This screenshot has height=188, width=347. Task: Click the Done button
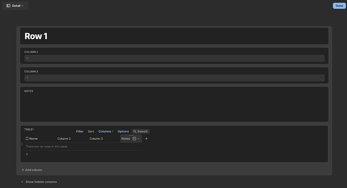[x=339, y=6]
